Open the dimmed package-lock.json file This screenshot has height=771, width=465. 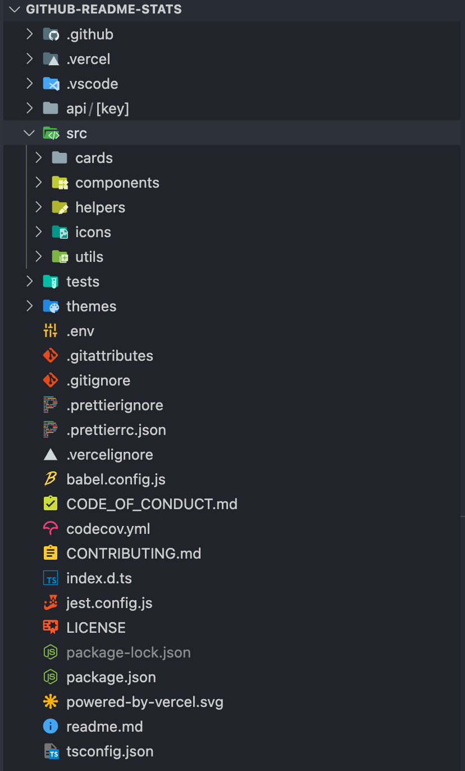129,652
